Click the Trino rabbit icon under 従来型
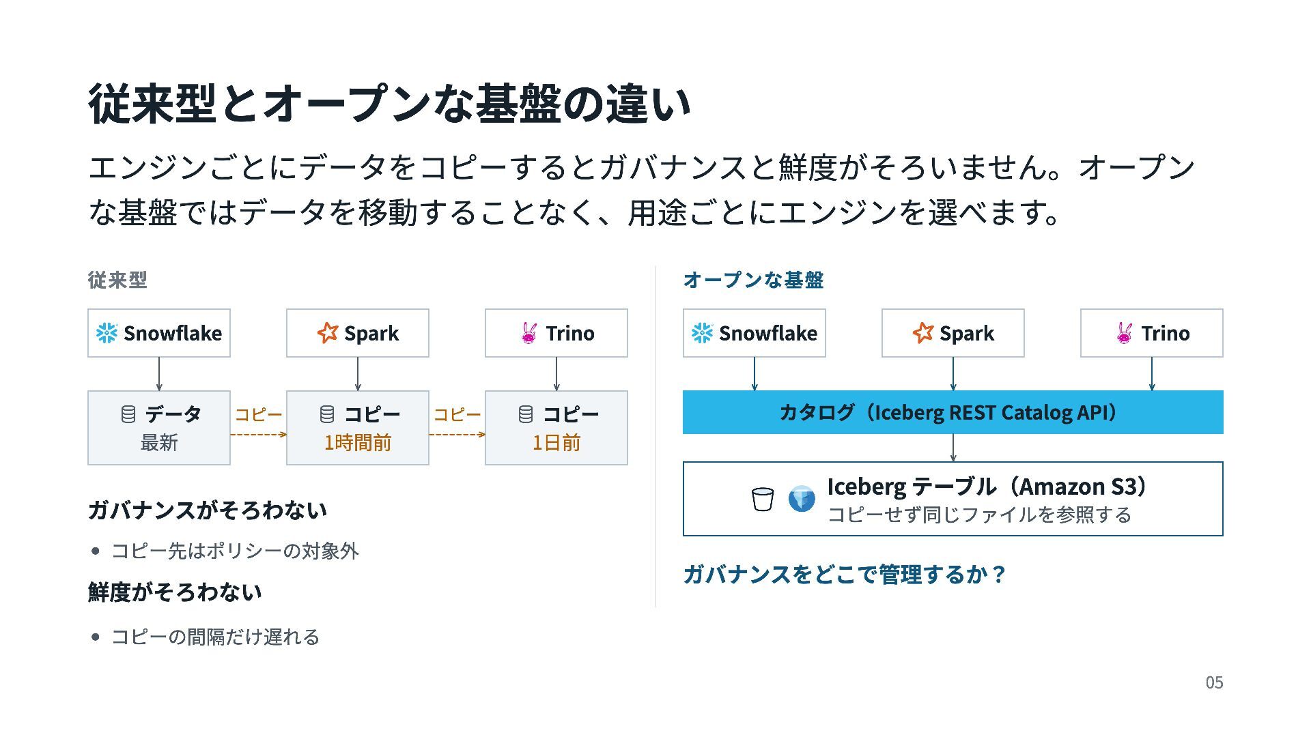The width and height of the screenshot is (1311, 737). (x=529, y=333)
